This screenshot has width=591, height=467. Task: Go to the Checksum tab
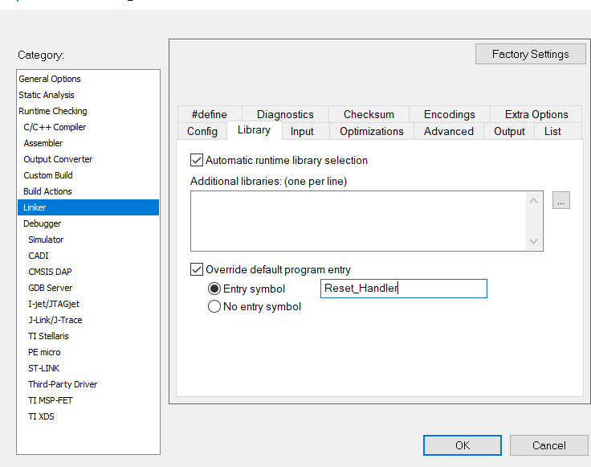(x=369, y=114)
